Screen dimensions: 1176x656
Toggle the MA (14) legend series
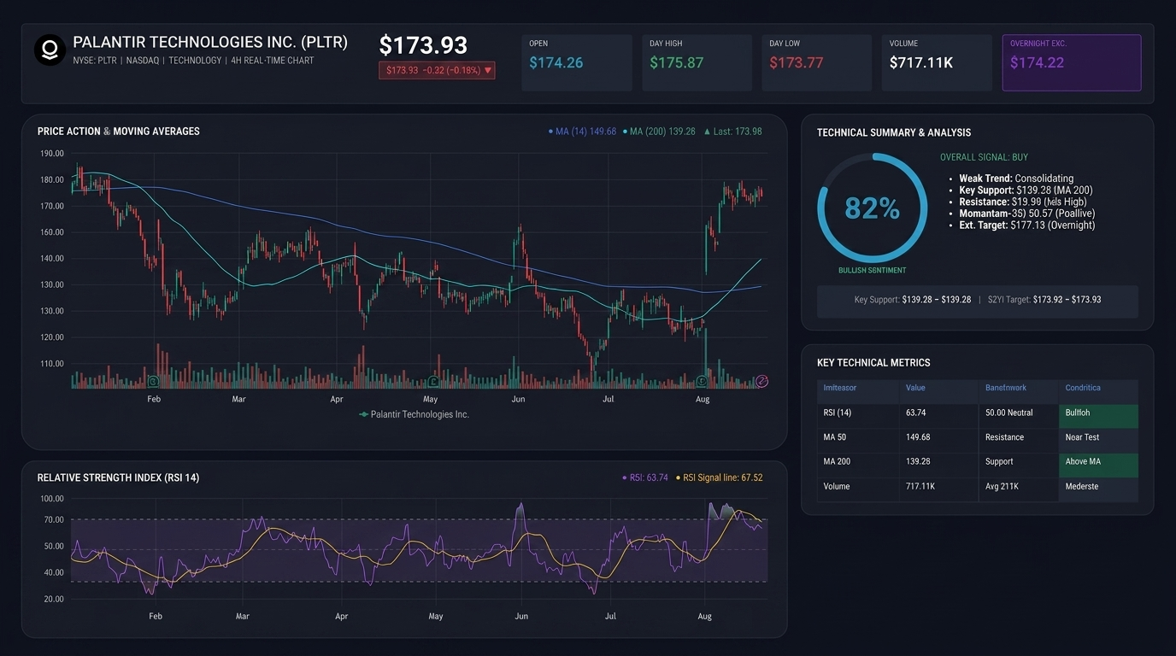(x=582, y=132)
